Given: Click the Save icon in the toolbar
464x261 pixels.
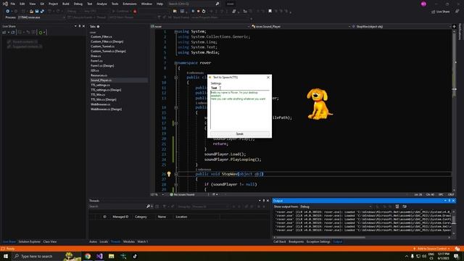Looking at the screenshot, I should 37,12.
